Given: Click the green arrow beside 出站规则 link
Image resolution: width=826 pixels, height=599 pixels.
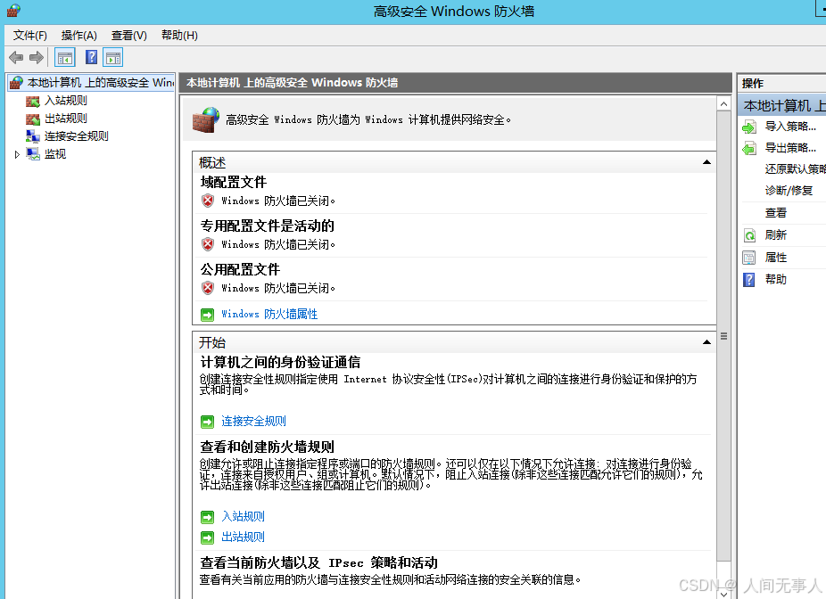Looking at the screenshot, I should tap(208, 537).
